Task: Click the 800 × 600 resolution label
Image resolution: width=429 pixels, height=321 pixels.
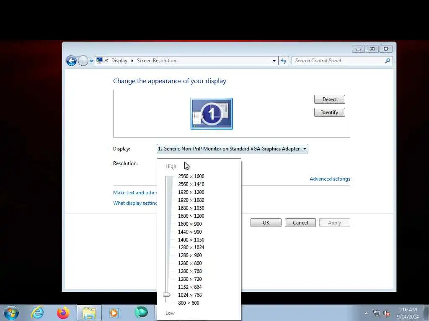Action: pos(189,303)
